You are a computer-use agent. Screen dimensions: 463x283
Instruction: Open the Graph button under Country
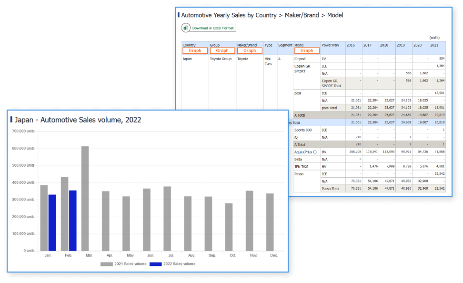pos(195,51)
